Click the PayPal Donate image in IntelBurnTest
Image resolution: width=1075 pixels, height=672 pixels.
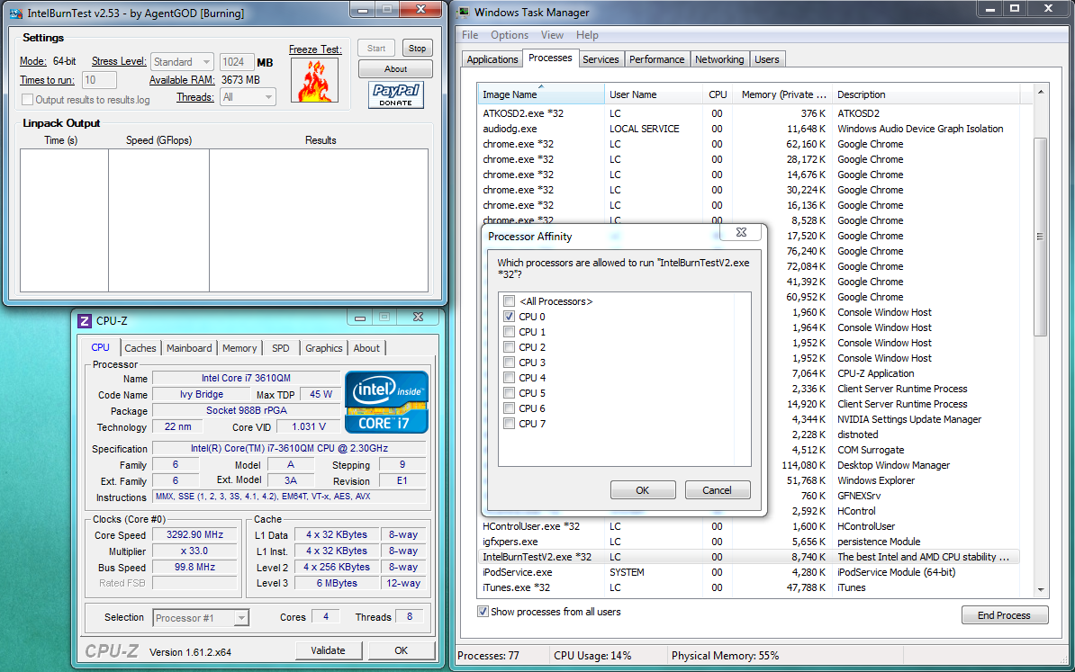tap(396, 94)
